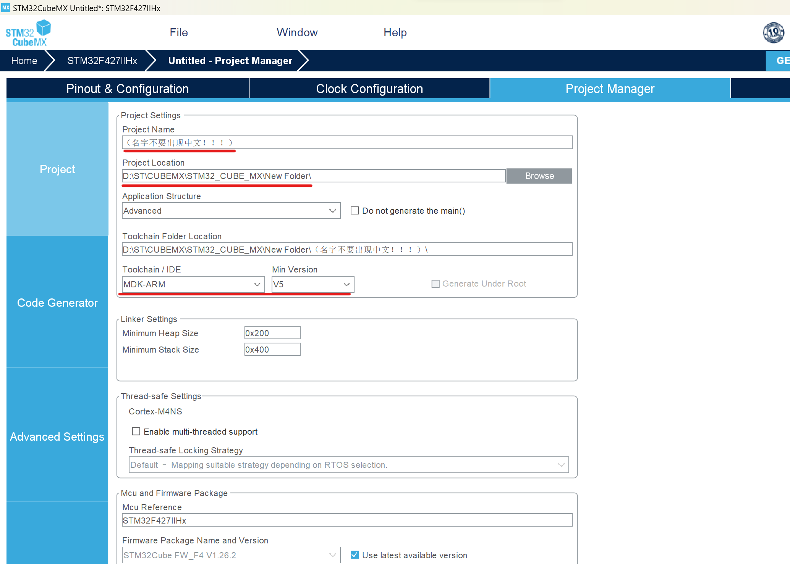Open the Window menu
The width and height of the screenshot is (790, 564).
(297, 32)
